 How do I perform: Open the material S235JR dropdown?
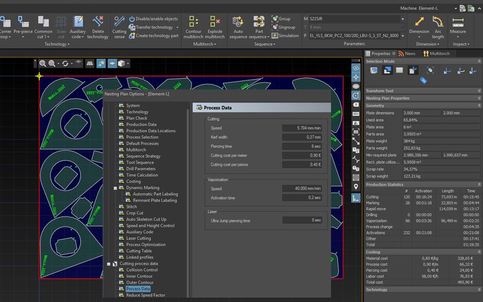pos(403,19)
